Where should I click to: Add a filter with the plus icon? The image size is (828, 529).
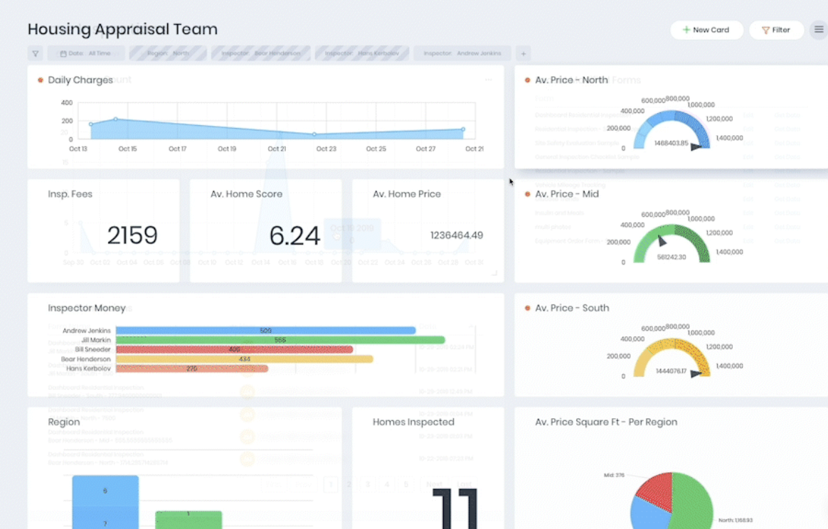pyautogui.click(x=523, y=53)
